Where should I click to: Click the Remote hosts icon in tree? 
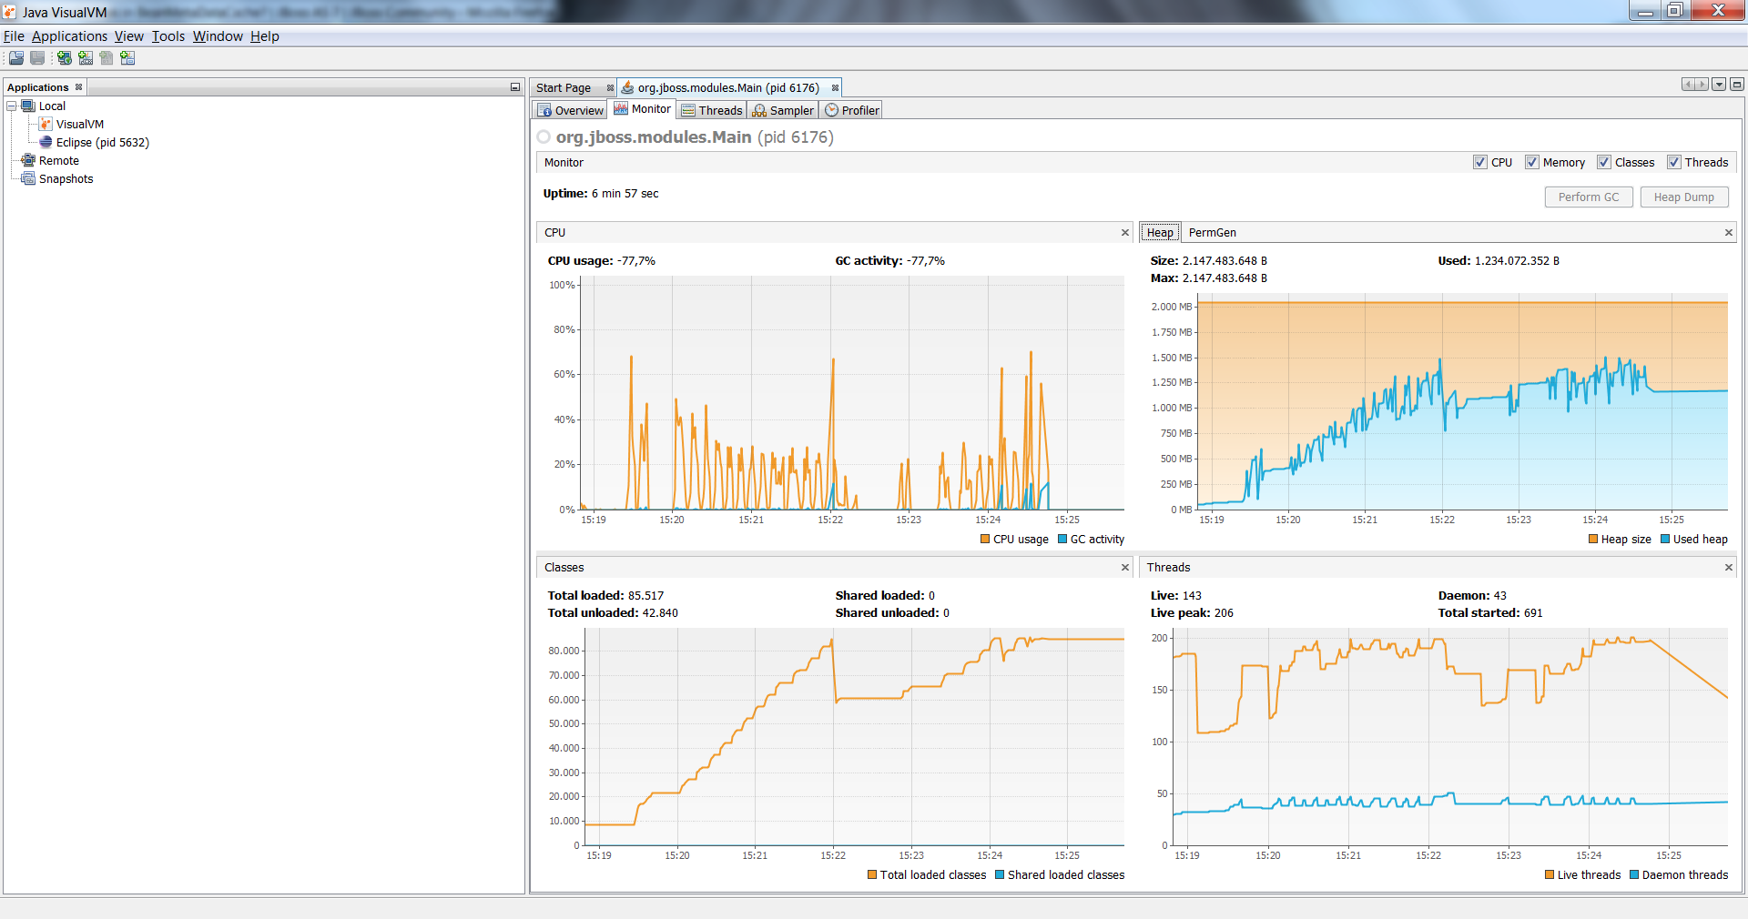28,161
